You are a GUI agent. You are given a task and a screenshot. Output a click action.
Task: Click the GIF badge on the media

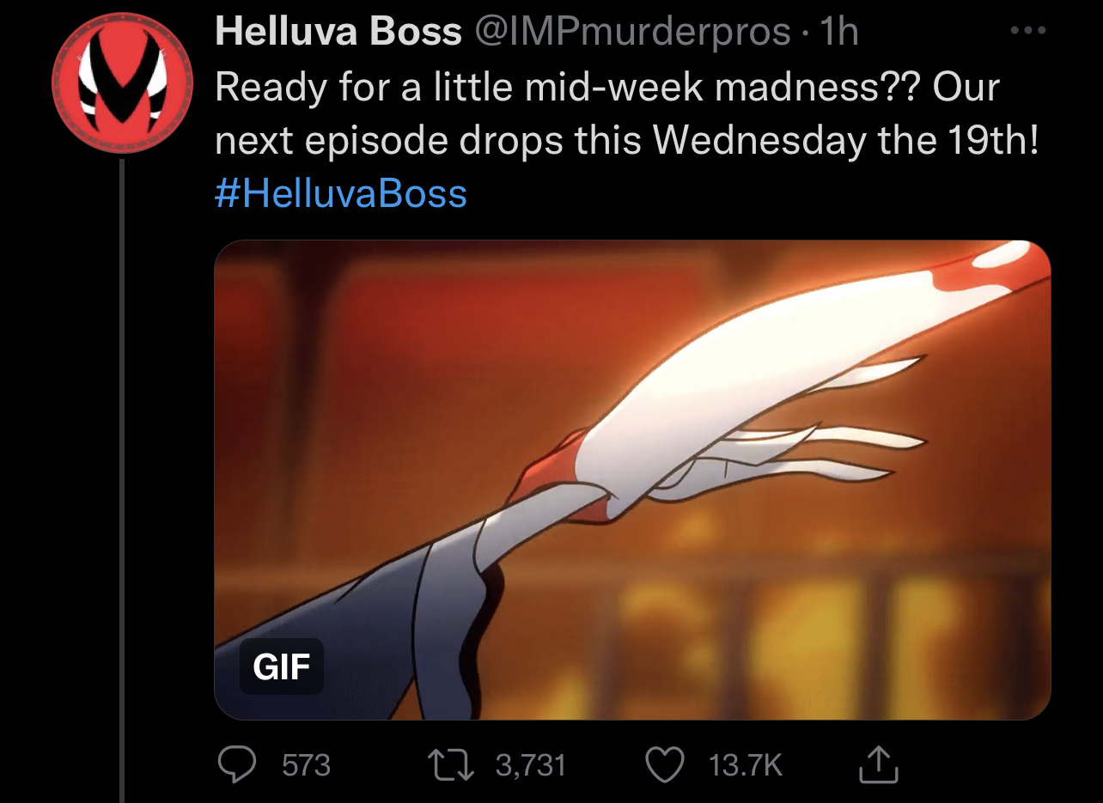pyautogui.click(x=281, y=666)
